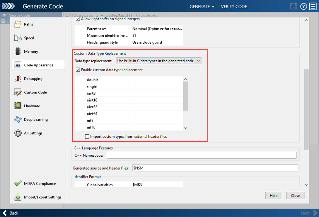The image size is (319, 217).
Task: Open the Hardware settings tab
Action: [38, 106]
